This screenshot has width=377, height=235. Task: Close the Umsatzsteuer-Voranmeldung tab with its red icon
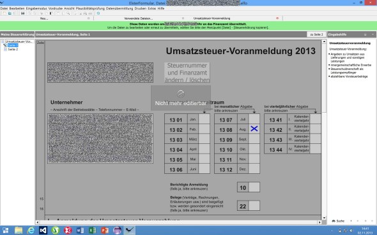[277, 18]
